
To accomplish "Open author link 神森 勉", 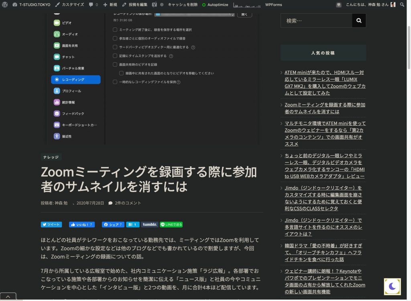I will point(61,203).
